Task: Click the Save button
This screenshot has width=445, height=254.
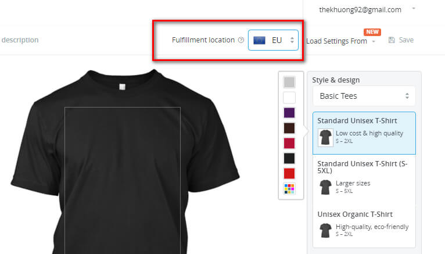Action: point(401,40)
